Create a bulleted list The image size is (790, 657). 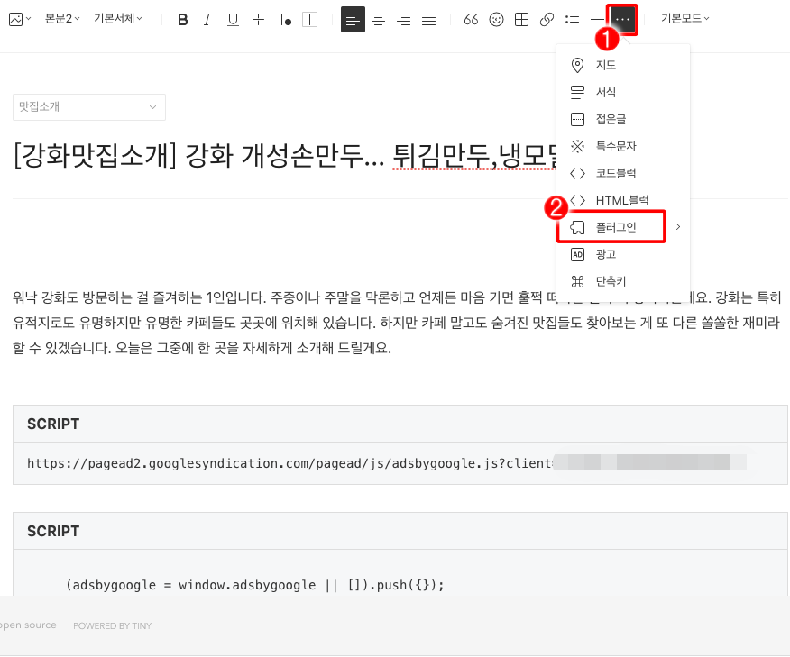pos(572,18)
